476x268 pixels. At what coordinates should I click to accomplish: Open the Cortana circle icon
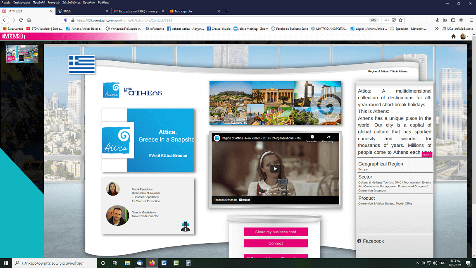click(x=103, y=263)
